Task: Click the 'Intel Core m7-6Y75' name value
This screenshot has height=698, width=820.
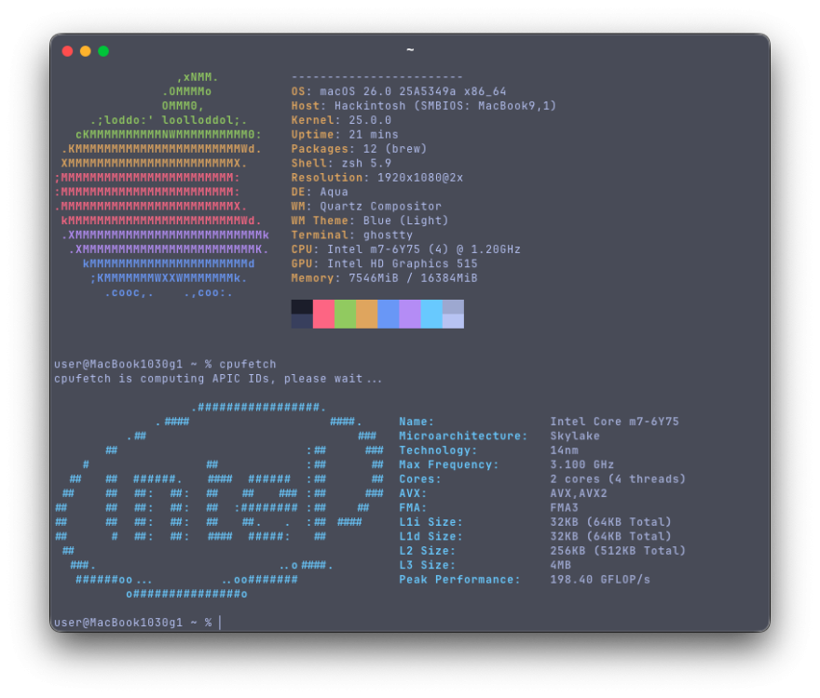Action: click(x=614, y=422)
